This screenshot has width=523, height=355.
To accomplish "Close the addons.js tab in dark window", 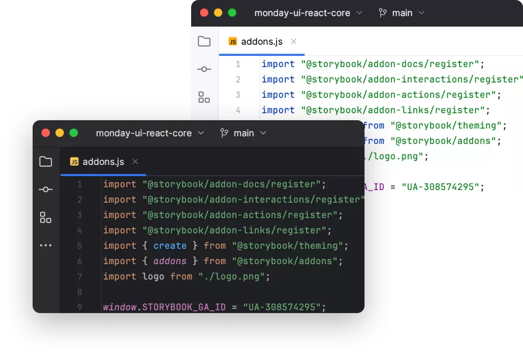I will click(135, 162).
